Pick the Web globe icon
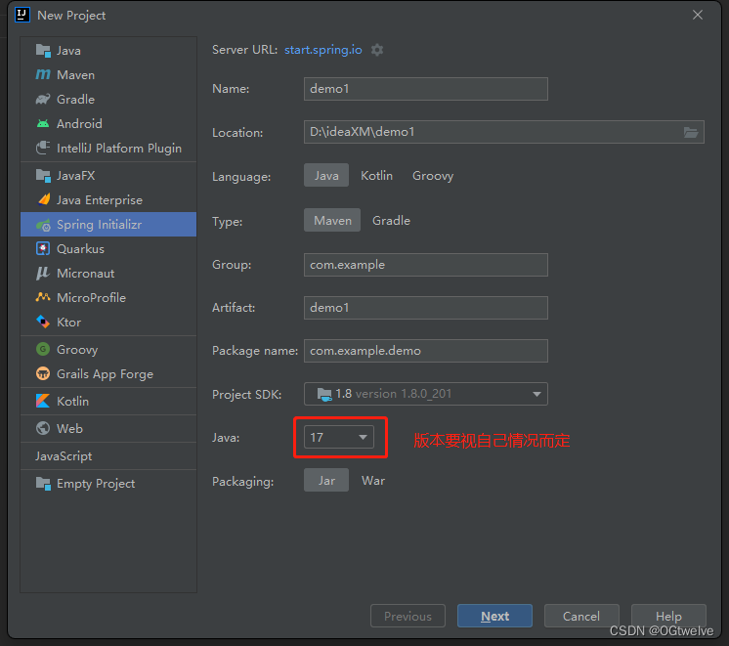The height and width of the screenshot is (646, 729). (x=43, y=428)
